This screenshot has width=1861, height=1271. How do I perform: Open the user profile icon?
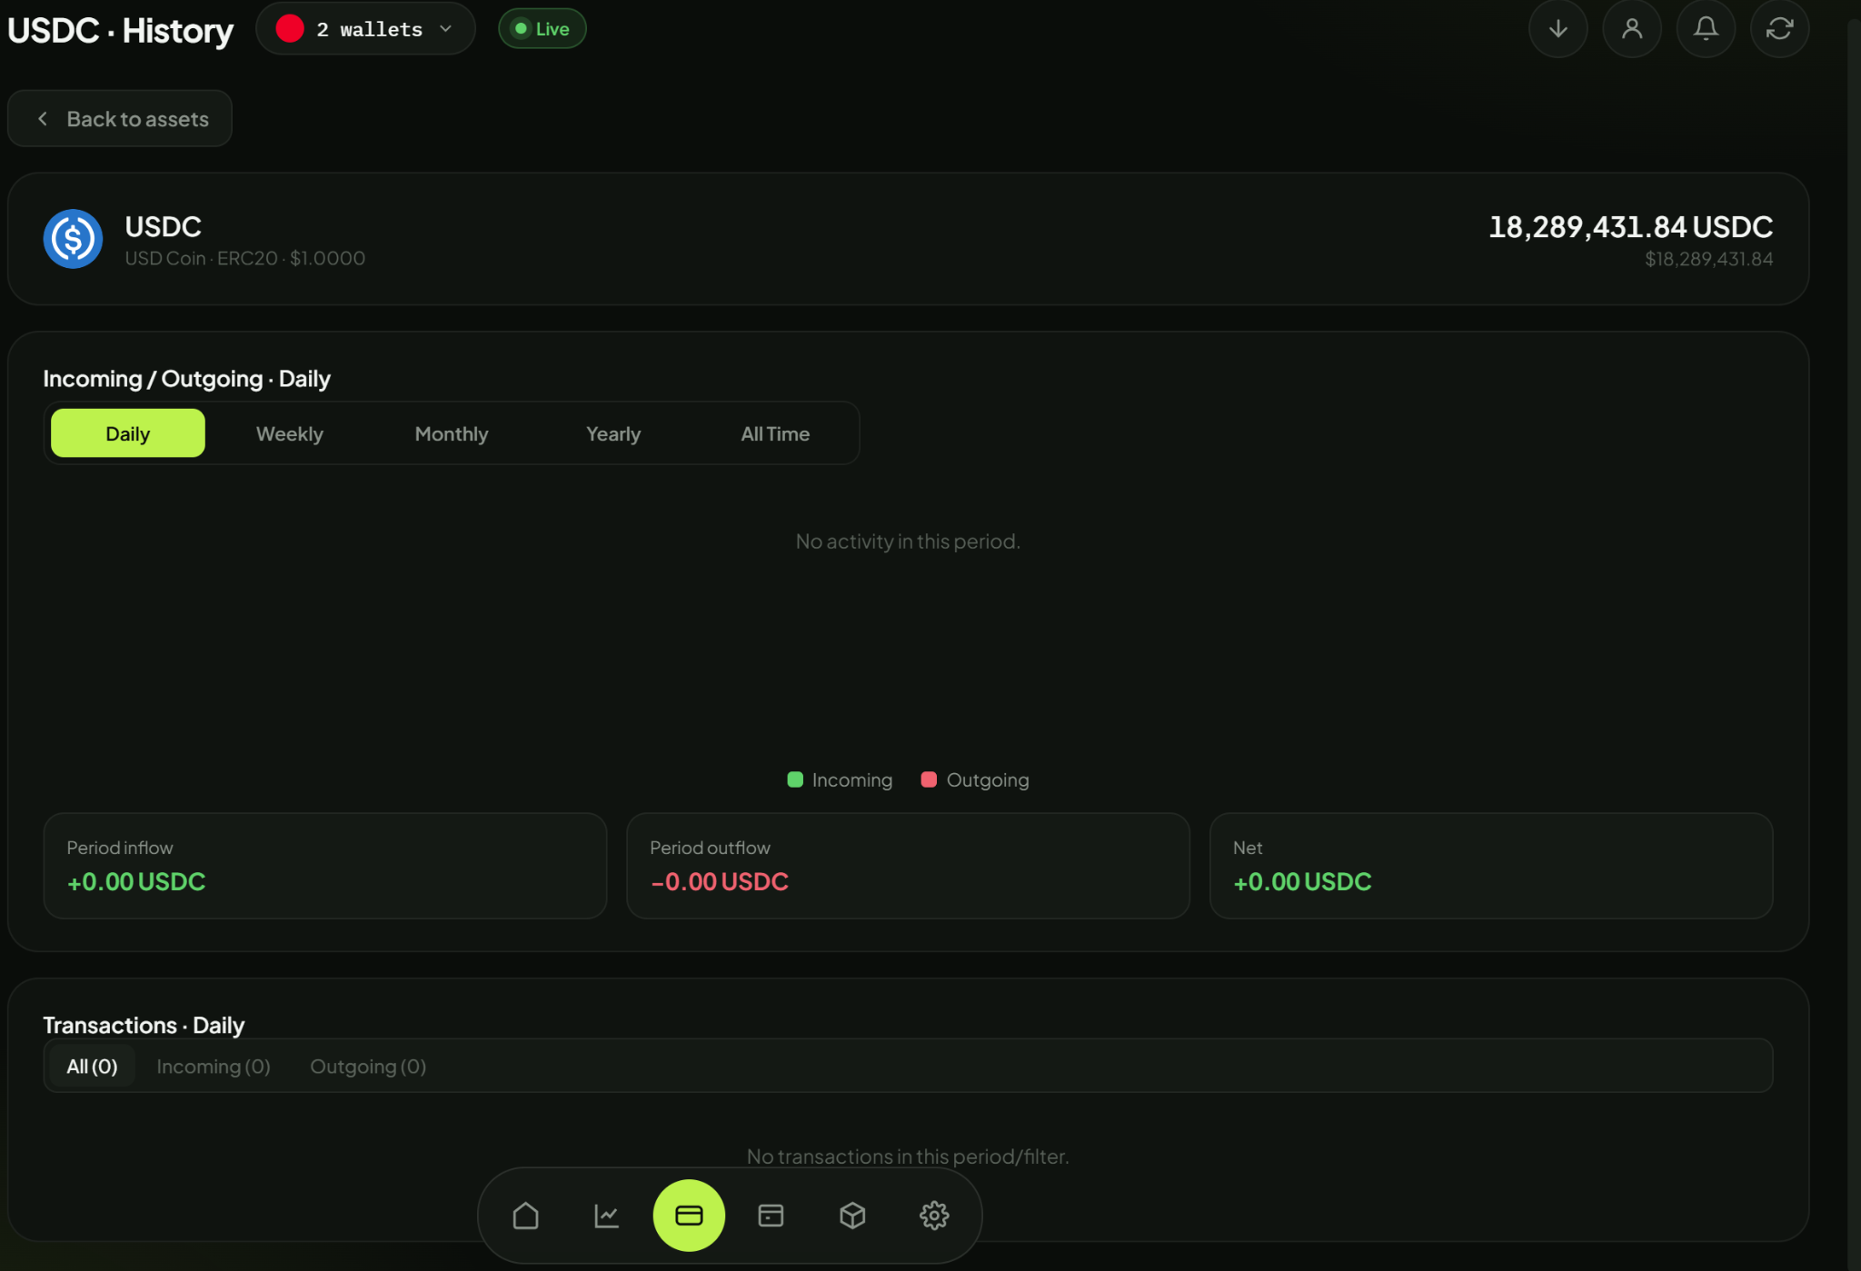tap(1632, 29)
